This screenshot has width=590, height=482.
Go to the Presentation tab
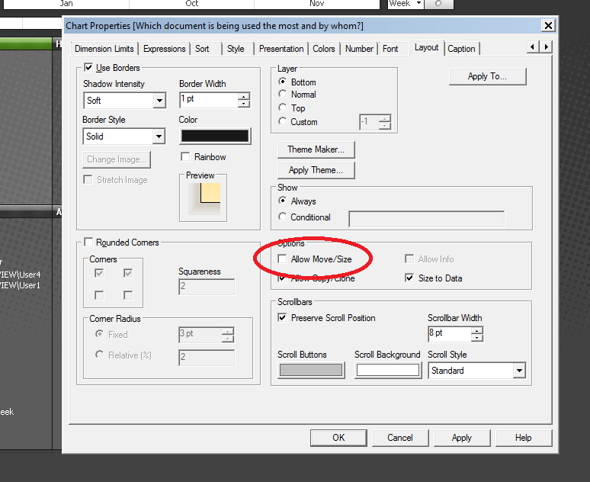coord(281,49)
